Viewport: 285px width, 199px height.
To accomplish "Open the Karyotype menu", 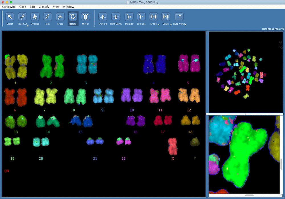I will point(9,7).
